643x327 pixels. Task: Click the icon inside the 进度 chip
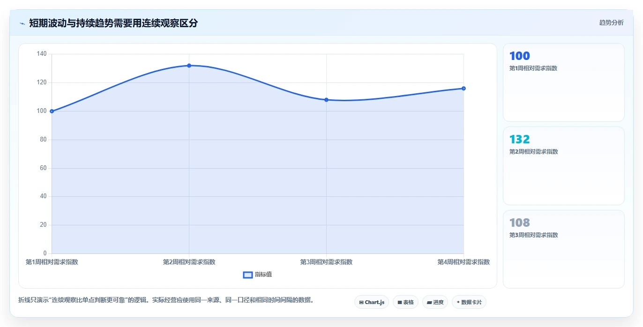[429, 303]
